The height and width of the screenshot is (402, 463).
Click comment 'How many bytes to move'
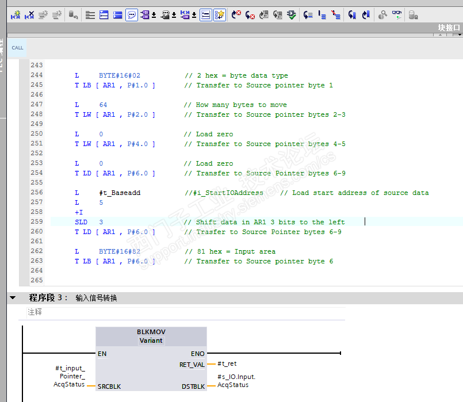click(x=235, y=105)
